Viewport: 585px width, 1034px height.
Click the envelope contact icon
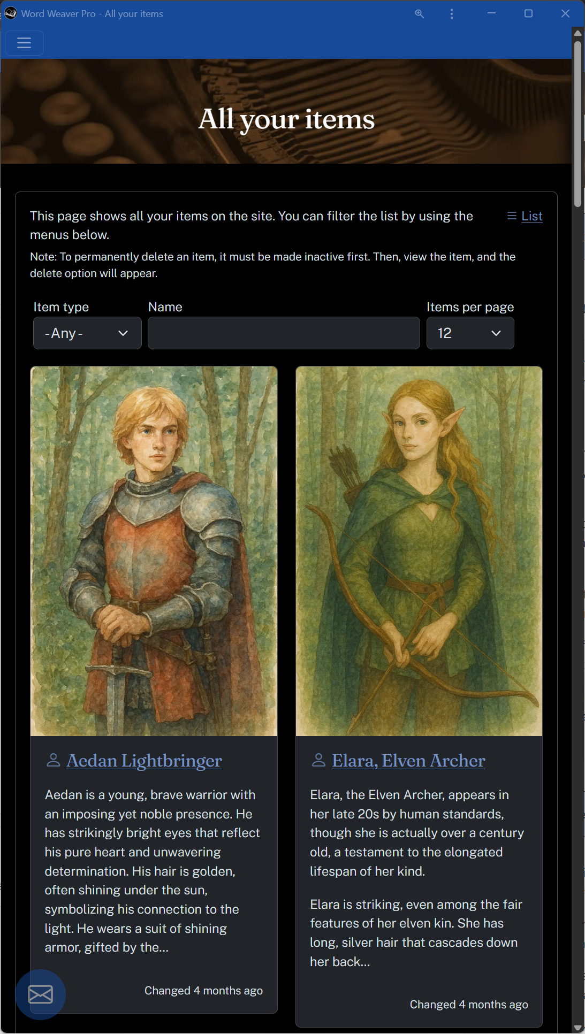41,994
